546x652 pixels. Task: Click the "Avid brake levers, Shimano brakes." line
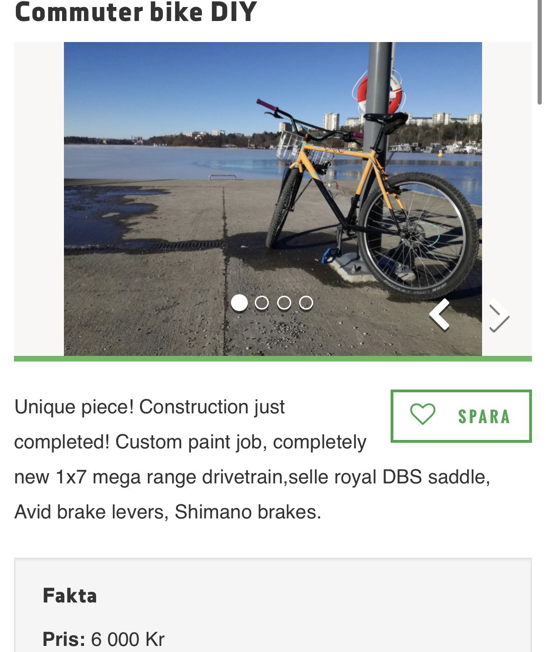pos(168,512)
